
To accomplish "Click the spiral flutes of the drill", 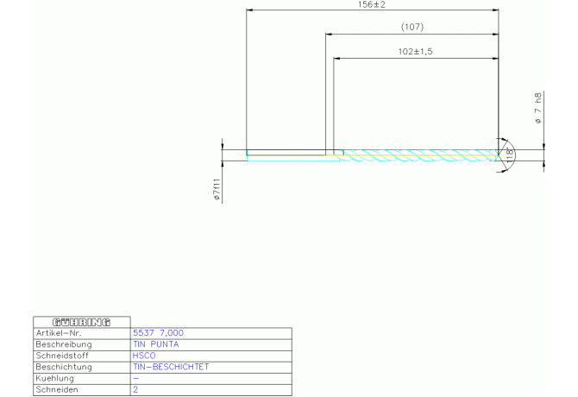I will click(418, 155).
